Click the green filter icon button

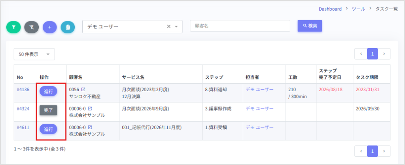13,27
